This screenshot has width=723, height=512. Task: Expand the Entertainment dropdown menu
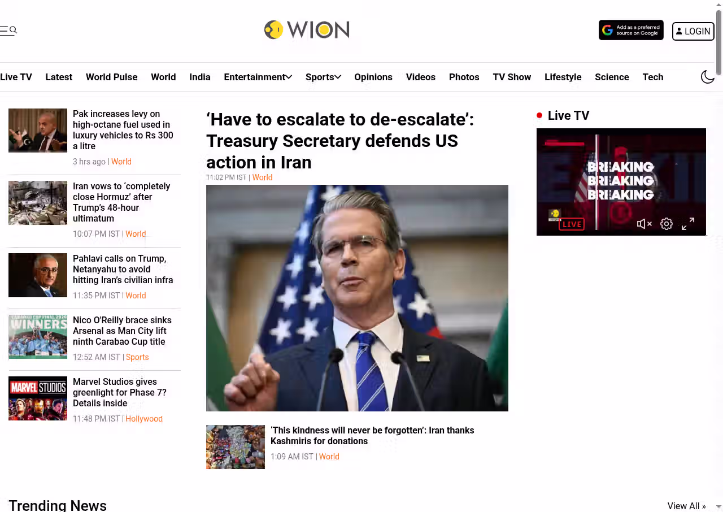[258, 77]
